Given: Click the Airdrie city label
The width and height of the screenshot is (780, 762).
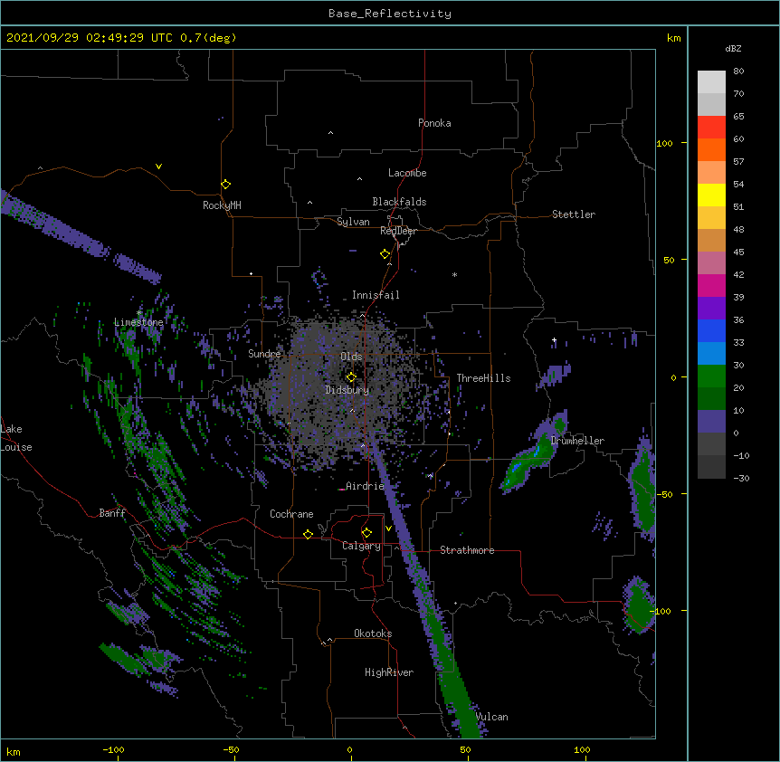Looking at the screenshot, I should click(x=365, y=486).
